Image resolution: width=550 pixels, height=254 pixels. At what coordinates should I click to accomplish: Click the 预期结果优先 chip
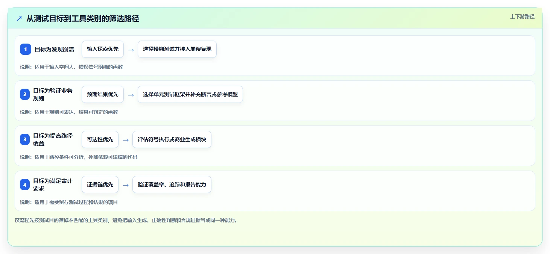click(x=103, y=94)
